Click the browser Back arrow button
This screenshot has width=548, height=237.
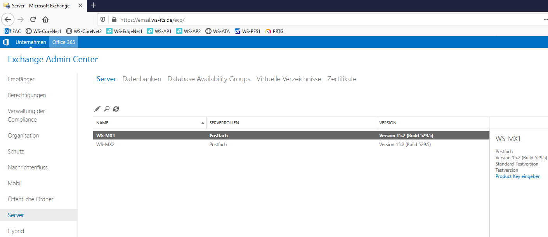8,19
